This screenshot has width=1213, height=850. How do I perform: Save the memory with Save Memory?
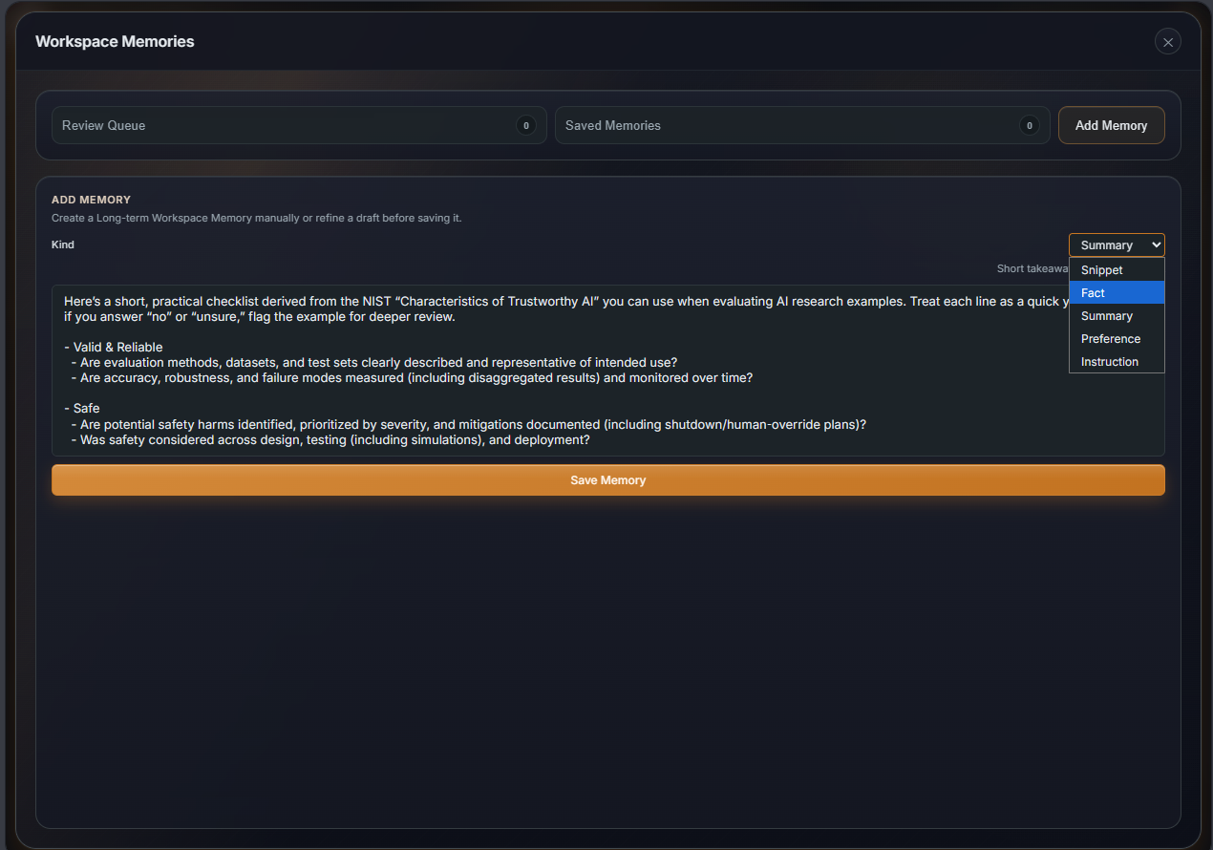(x=607, y=480)
